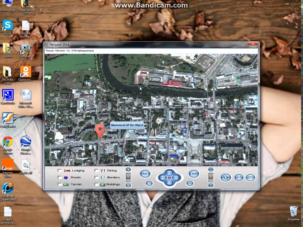The image size is (303, 227).
Task: Open the Google Earth desktop shortcut
Action: (26, 145)
